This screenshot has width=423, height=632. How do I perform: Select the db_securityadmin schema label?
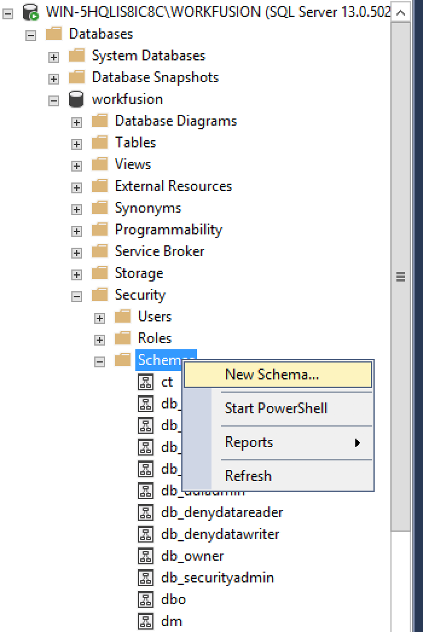(x=218, y=578)
